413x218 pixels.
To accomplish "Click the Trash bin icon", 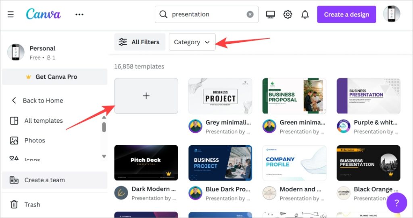I will (14, 204).
